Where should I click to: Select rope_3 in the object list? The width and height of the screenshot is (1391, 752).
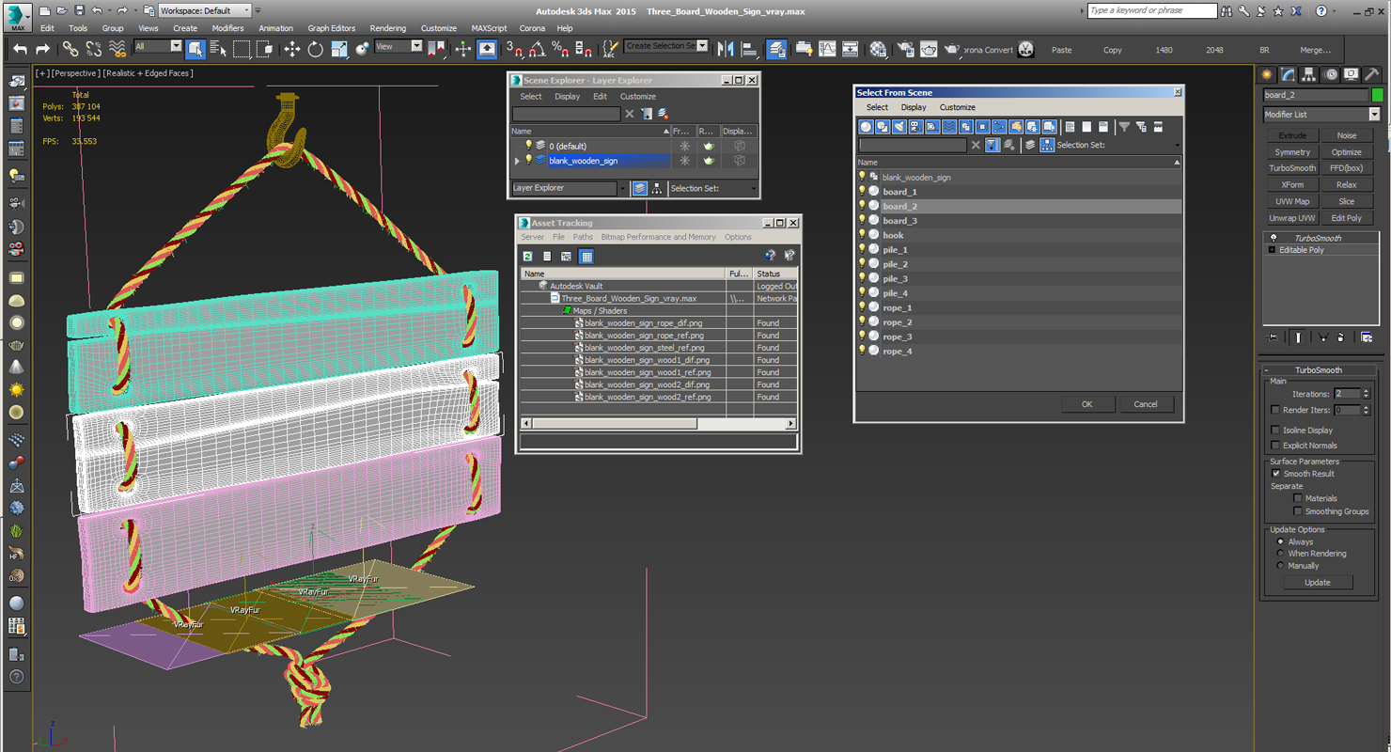tap(898, 337)
